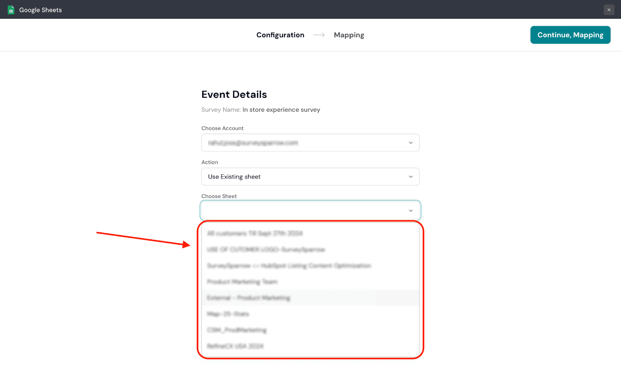This screenshot has width=621, height=372.
Task: Pick the 'RefineCX USA 2024' sheet
Action: tap(235, 346)
